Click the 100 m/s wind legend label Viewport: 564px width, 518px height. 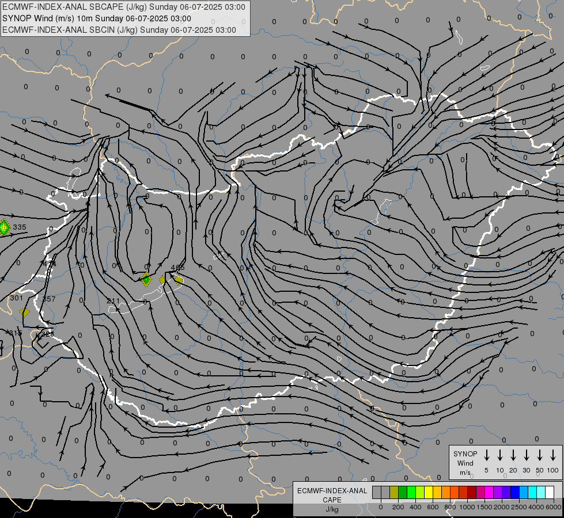click(x=553, y=470)
